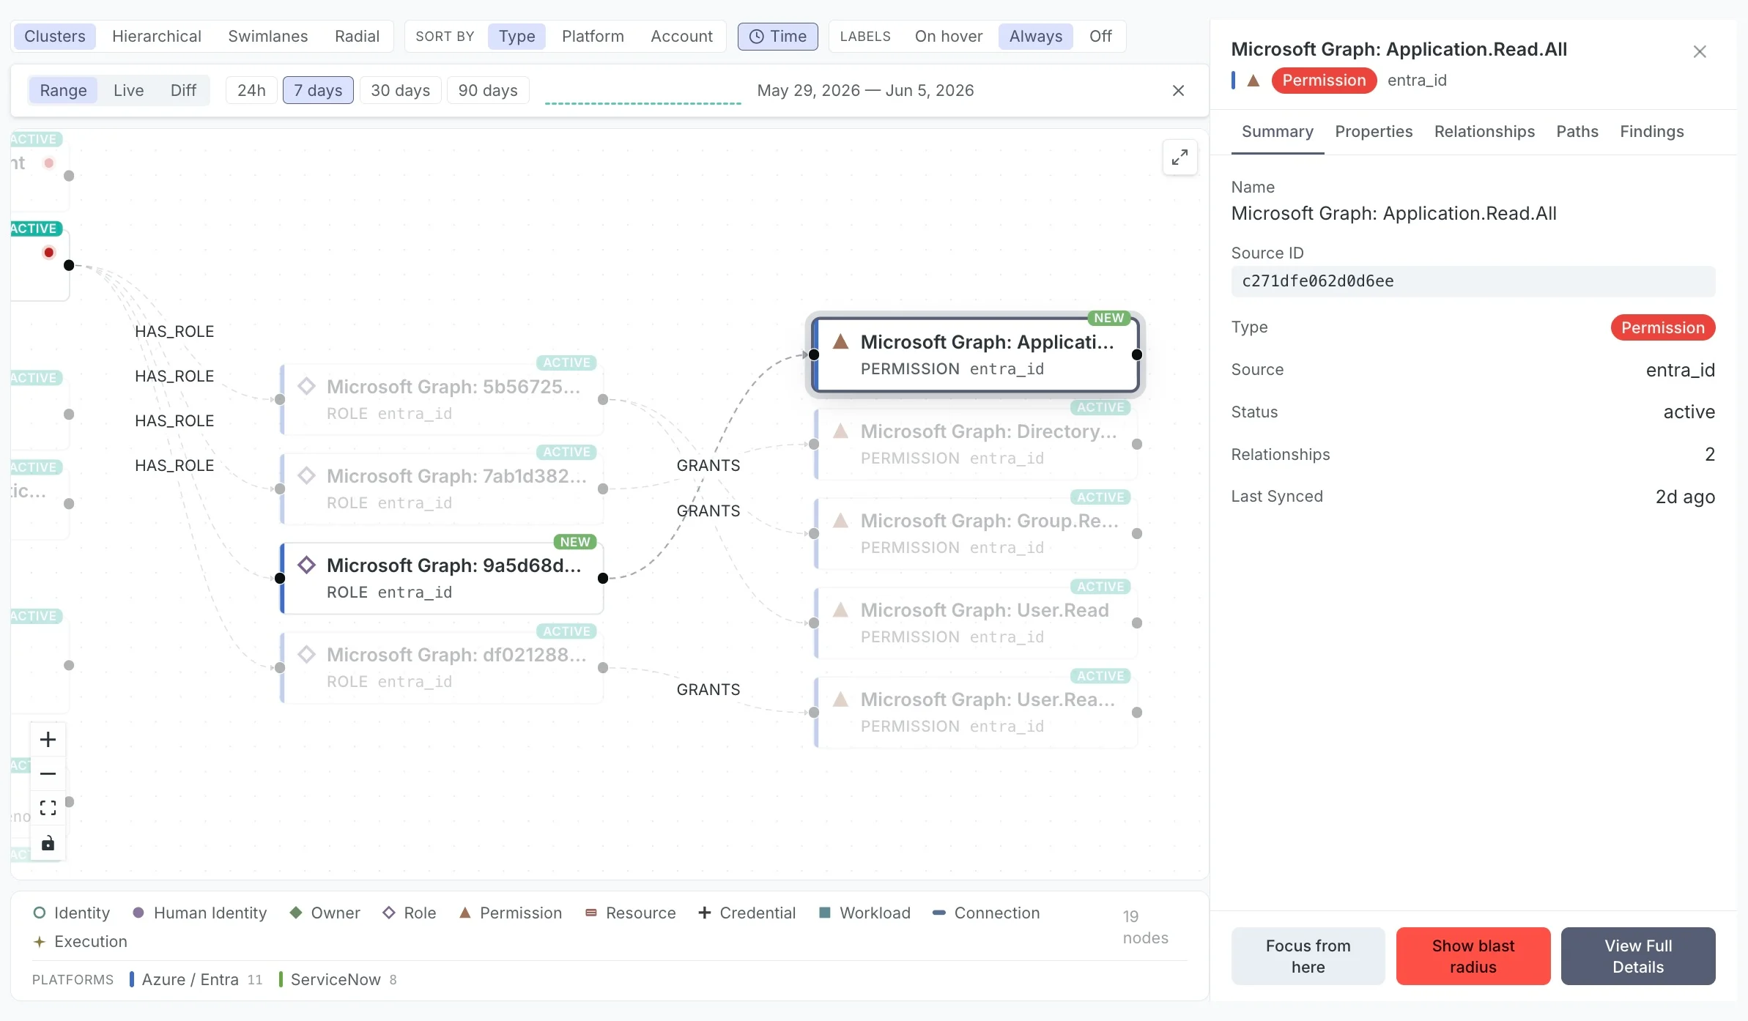Click the zoom in plus icon
The height and width of the screenshot is (1021, 1748).
(x=48, y=740)
